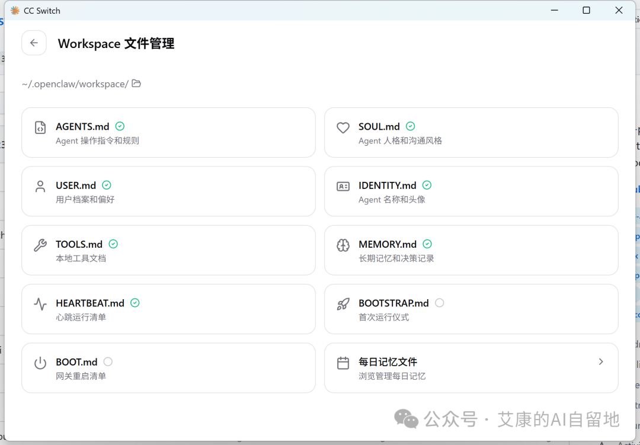640x445 pixels.
Task: Click green check status next to IDENTITY.md
Action: coord(427,185)
